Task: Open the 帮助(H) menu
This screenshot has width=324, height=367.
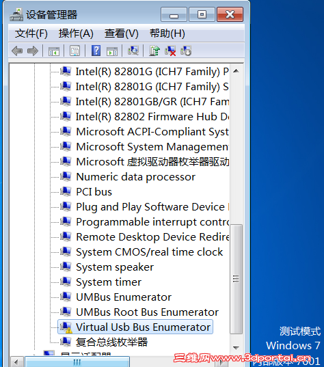Action: tap(167, 33)
